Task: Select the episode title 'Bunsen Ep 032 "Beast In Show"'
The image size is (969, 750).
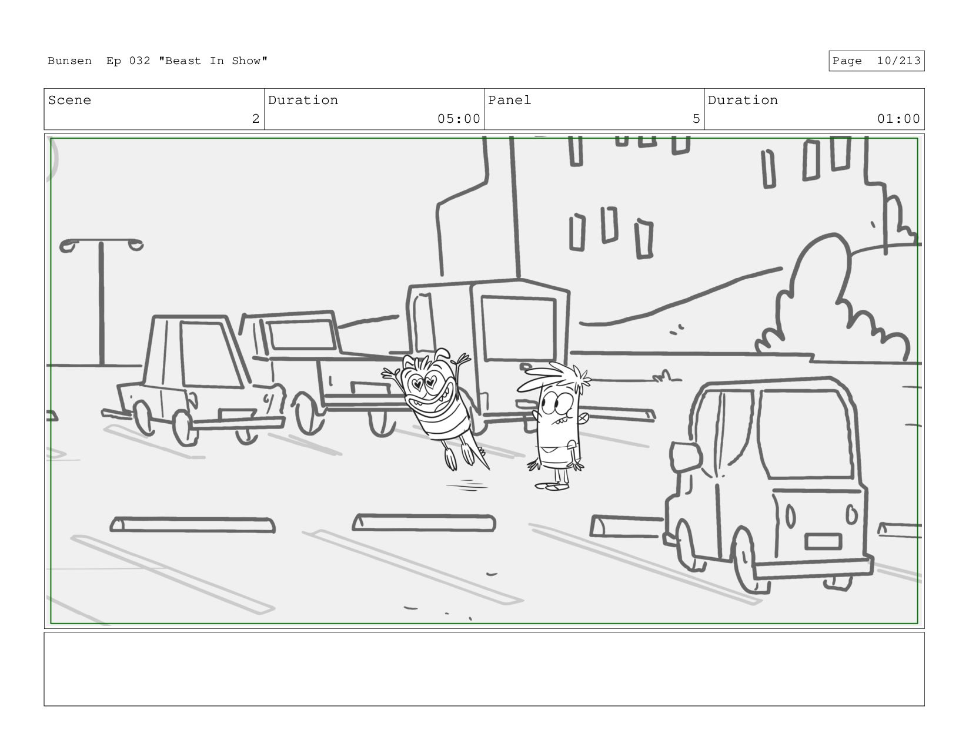Action: [158, 61]
